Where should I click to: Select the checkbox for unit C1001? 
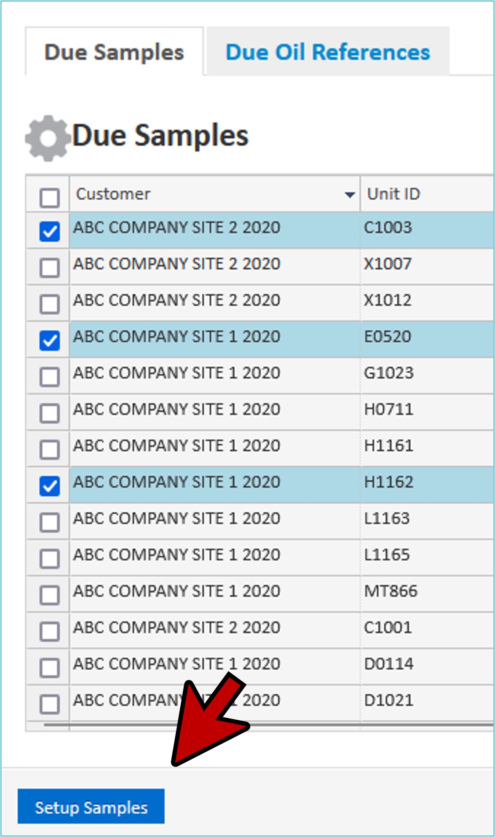click(49, 632)
